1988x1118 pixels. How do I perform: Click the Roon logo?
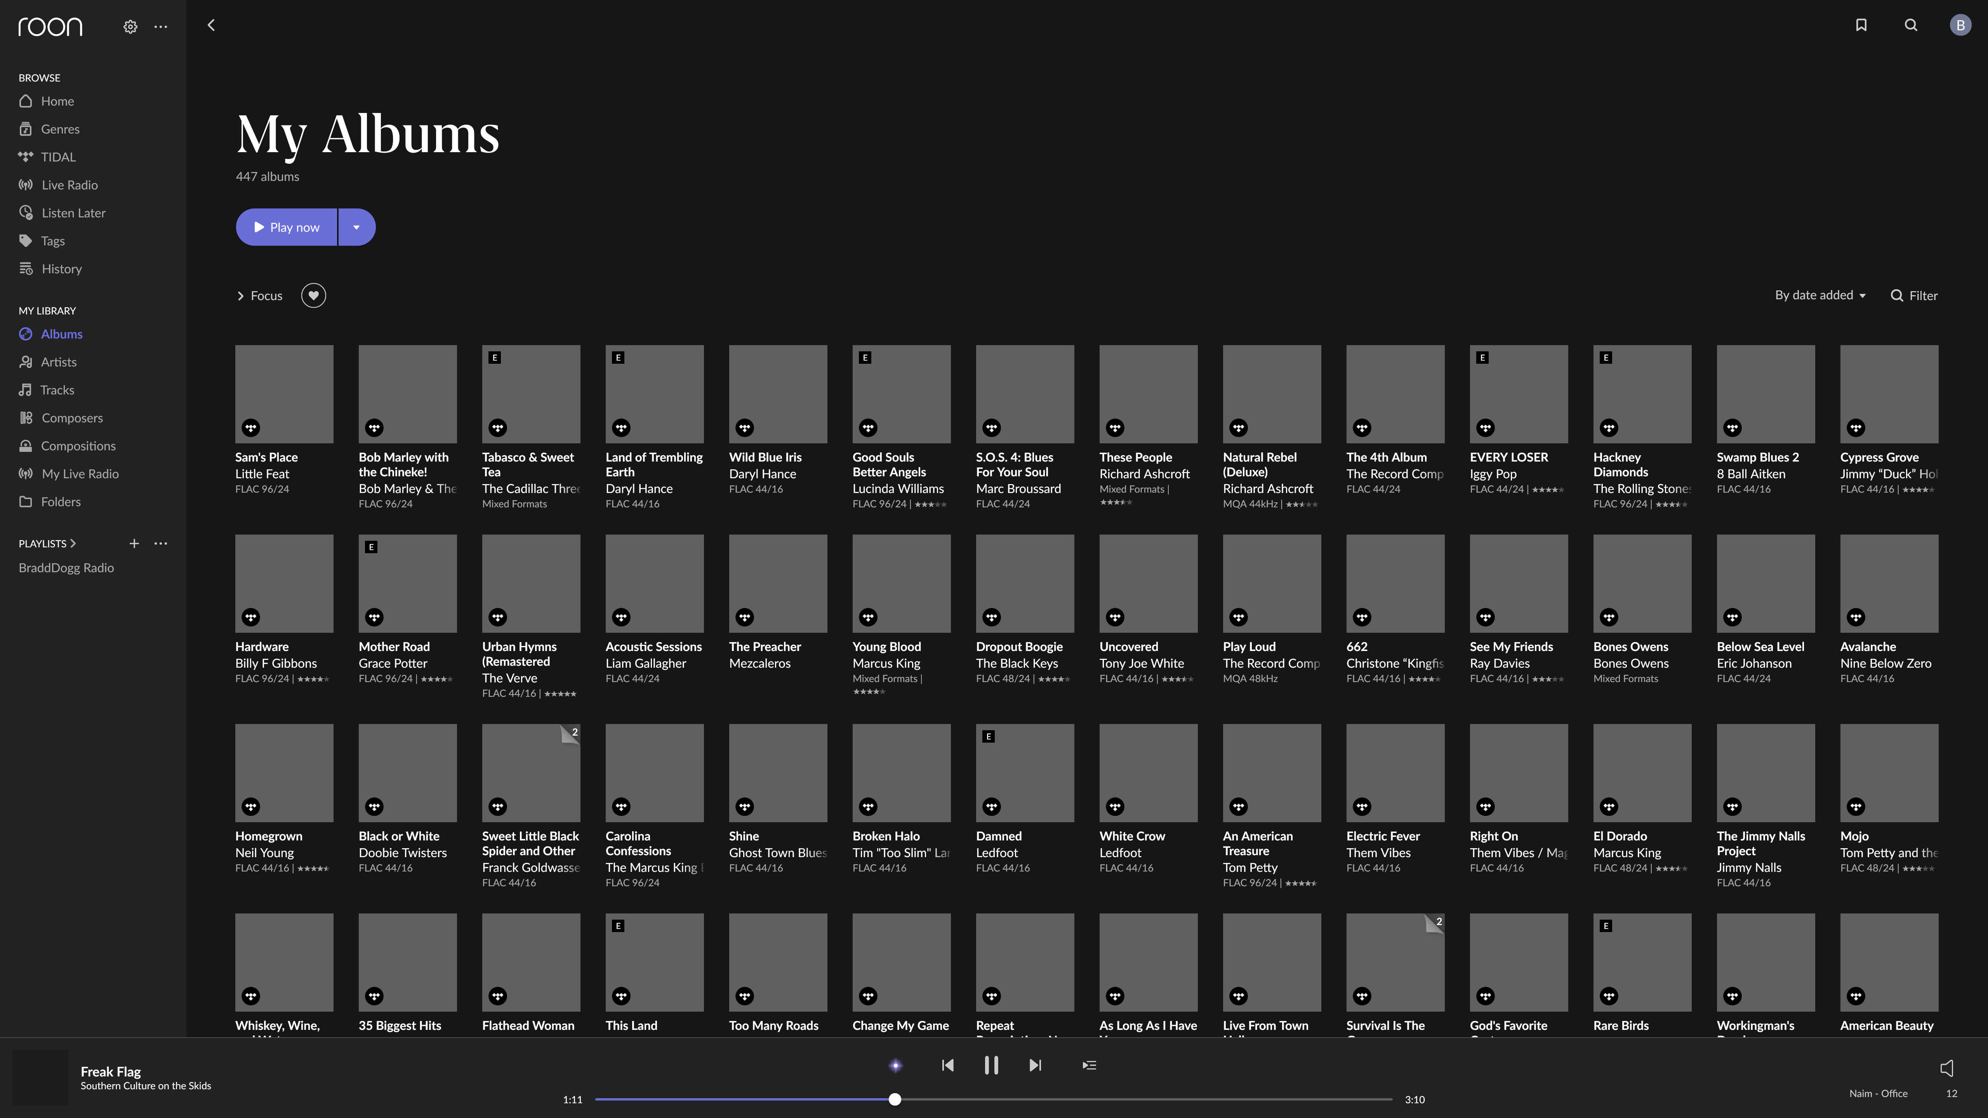(x=50, y=26)
